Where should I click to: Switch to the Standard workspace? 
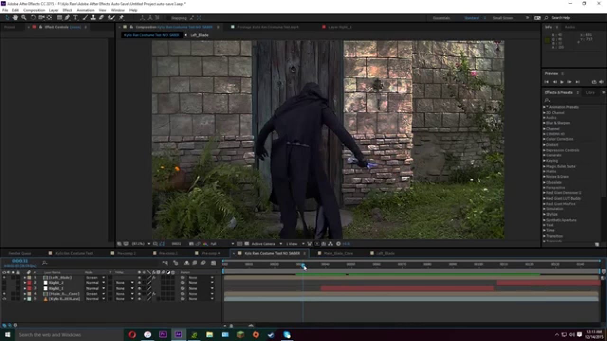(x=471, y=18)
